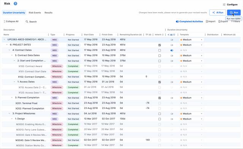Viewport: 243px width, 149px height.
Task: Select the X202: Planned Completion row
Action: 121,109
